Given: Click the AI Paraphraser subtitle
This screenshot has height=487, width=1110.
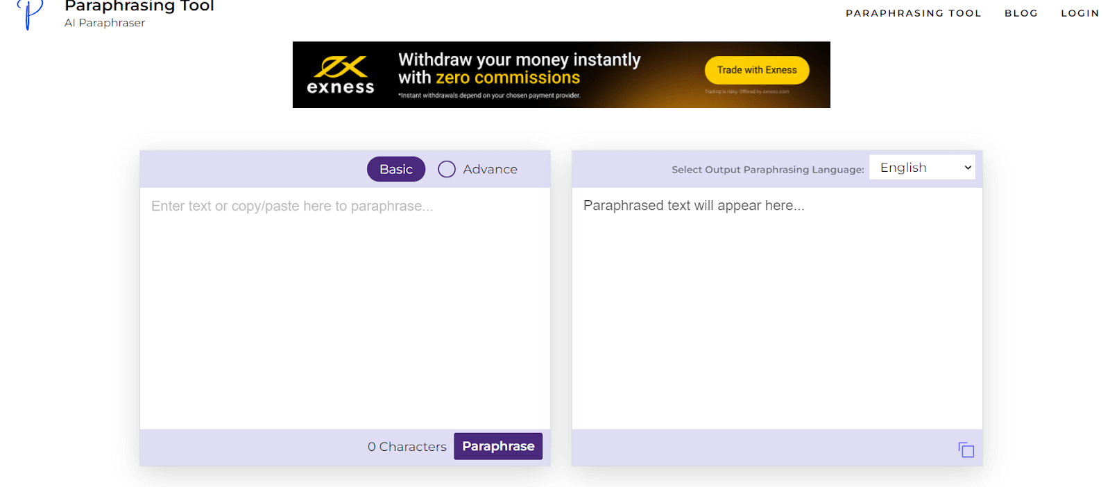Looking at the screenshot, I should (x=105, y=23).
